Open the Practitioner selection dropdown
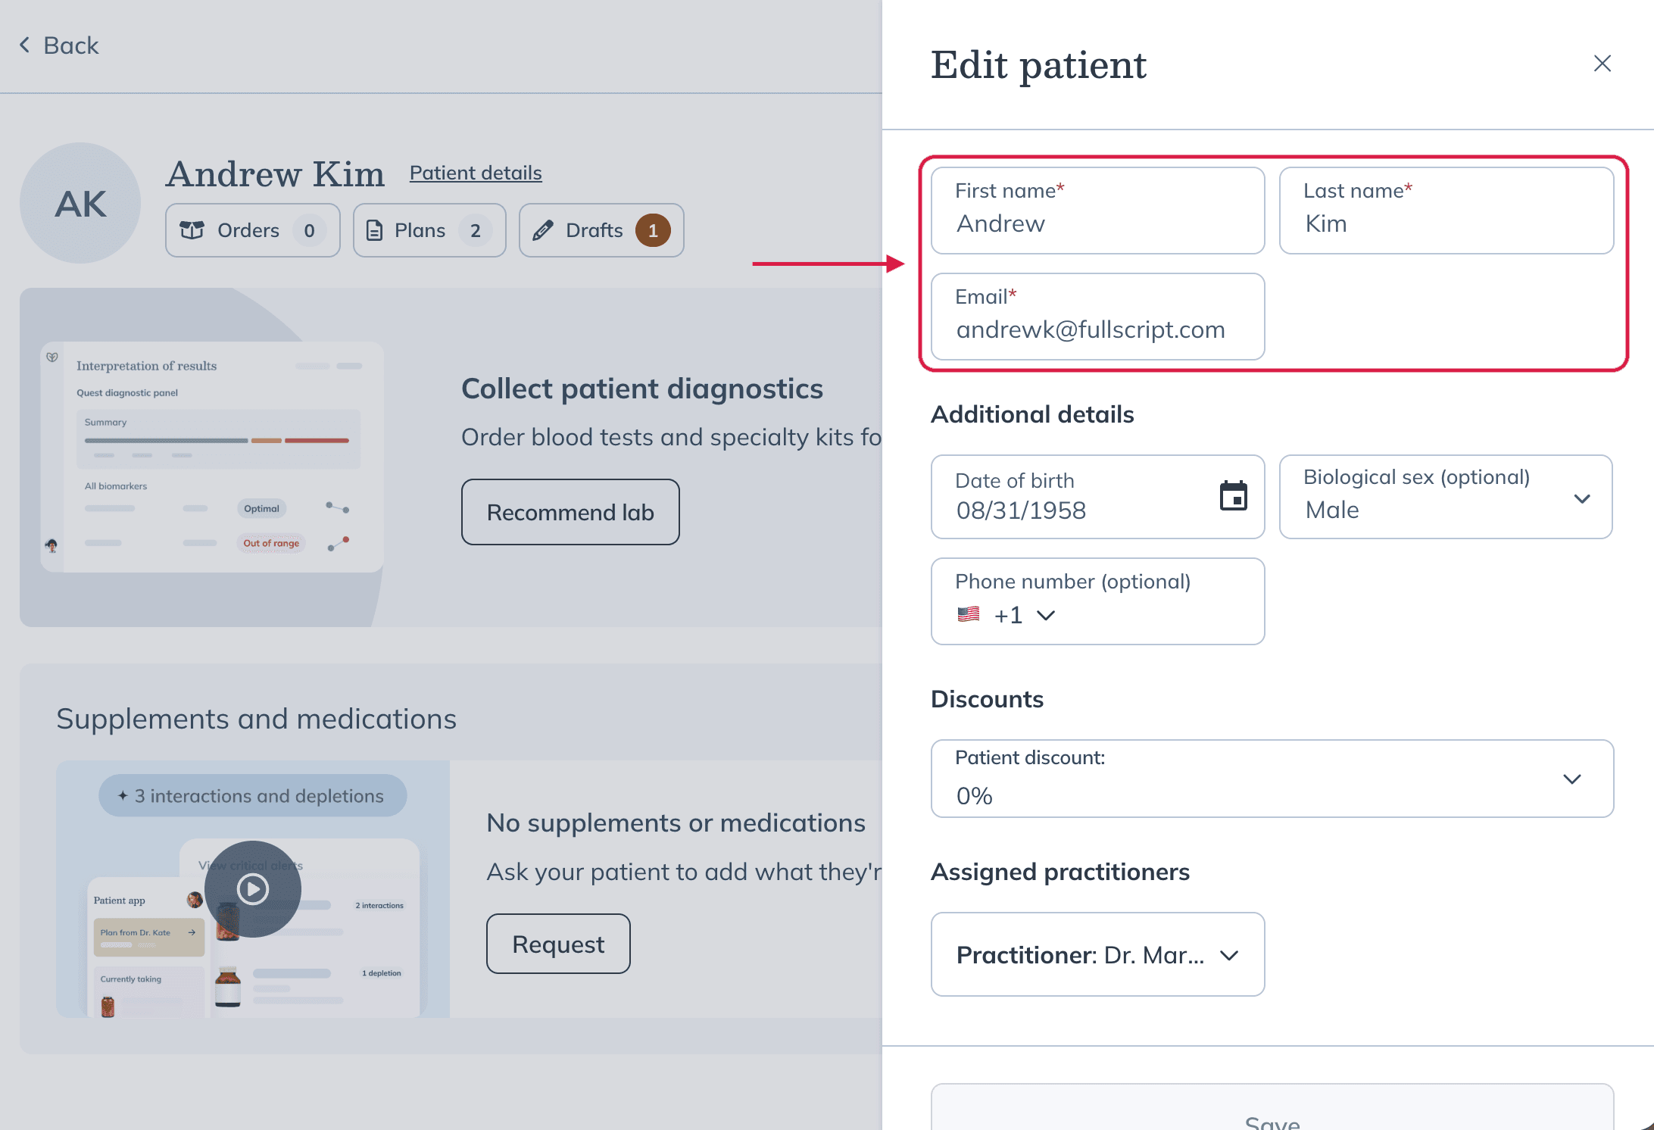 coord(1097,954)
